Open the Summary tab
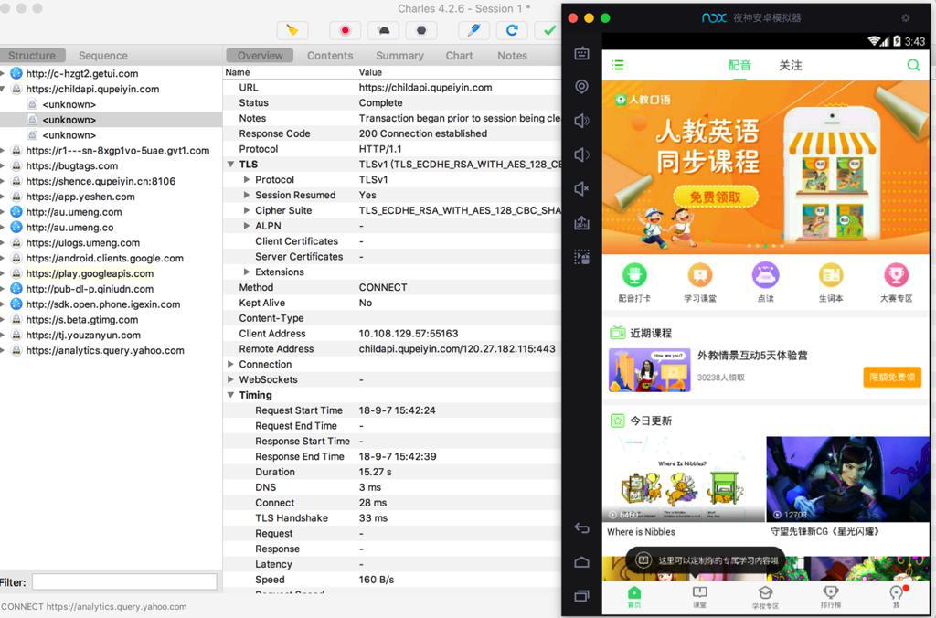The image size is (936, 618). click(x=399, y=56)
